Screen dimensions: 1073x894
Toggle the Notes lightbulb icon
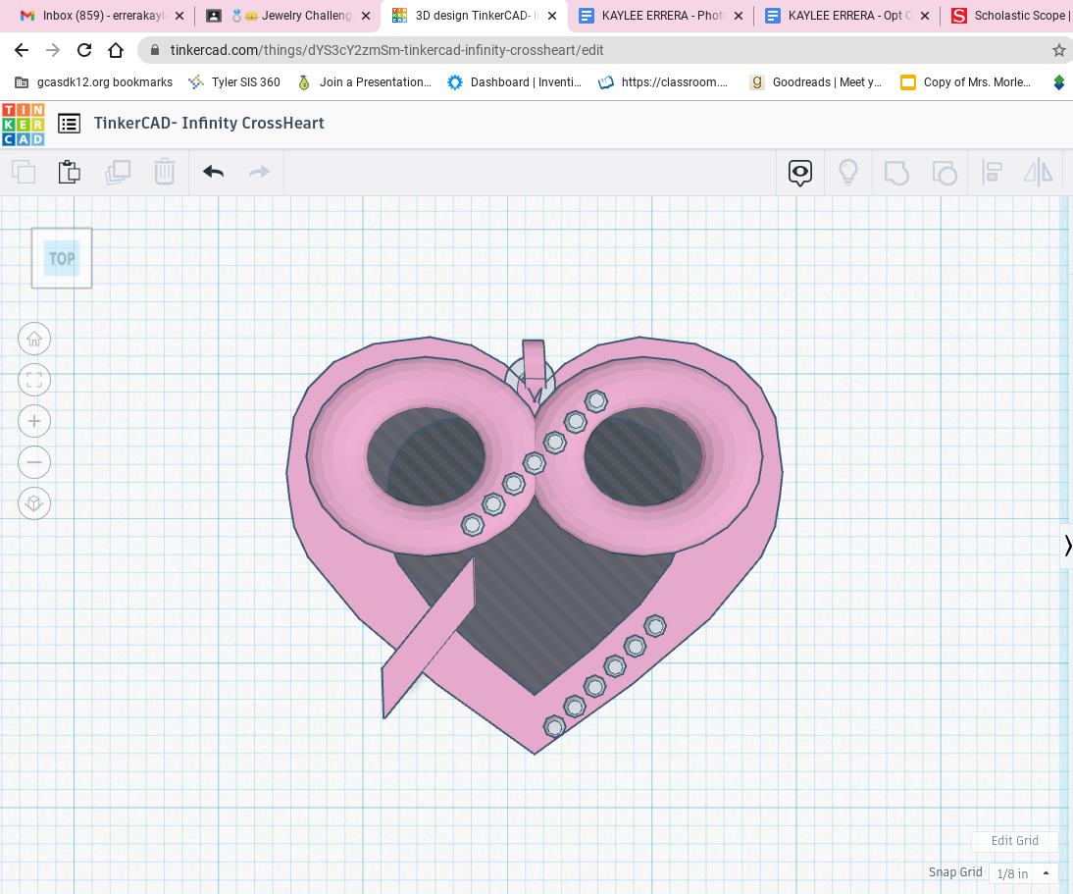pyautogui.click(x=848, y=174)
